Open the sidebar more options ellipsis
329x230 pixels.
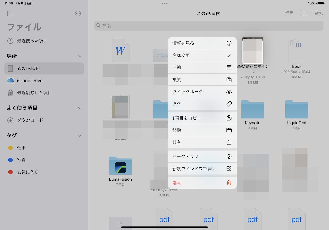click(78, 14)
